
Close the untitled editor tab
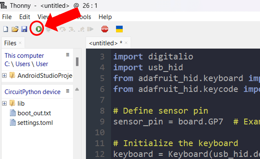(x=126, y=43)
